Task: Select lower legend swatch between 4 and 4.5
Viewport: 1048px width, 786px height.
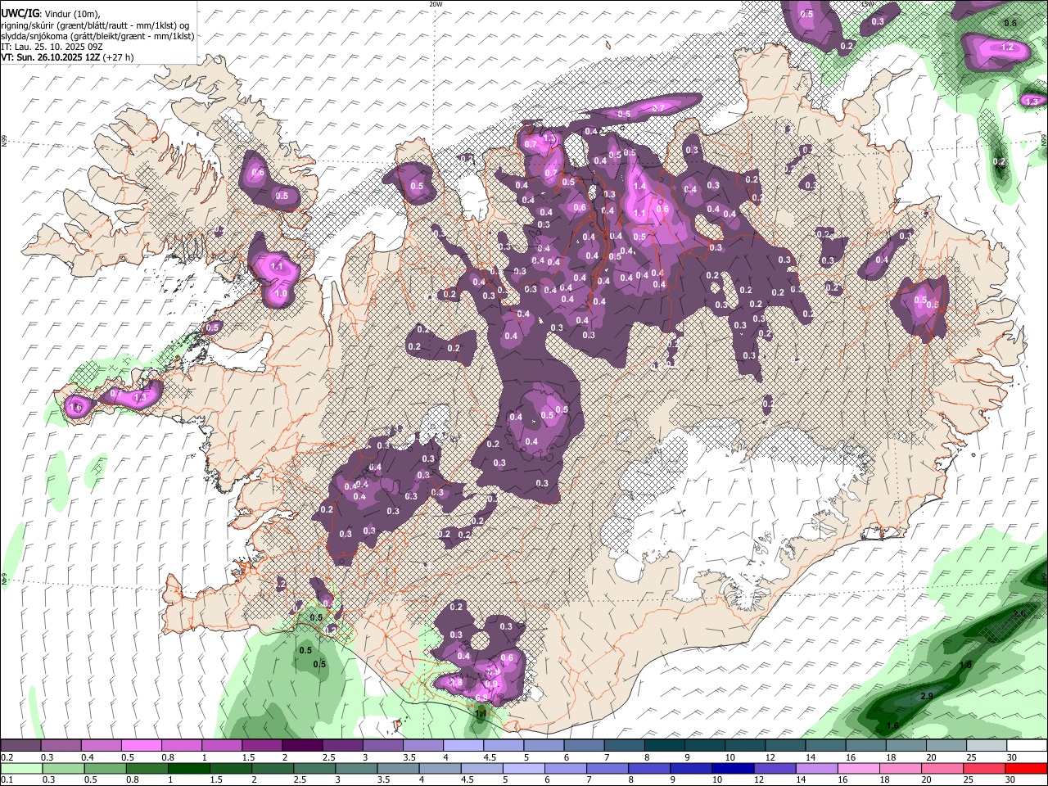Action: pyautogui.click(x=440, y=769)
